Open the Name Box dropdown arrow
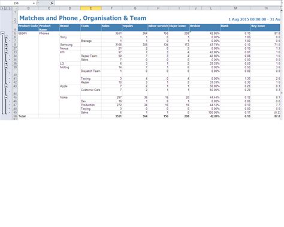 34,3
